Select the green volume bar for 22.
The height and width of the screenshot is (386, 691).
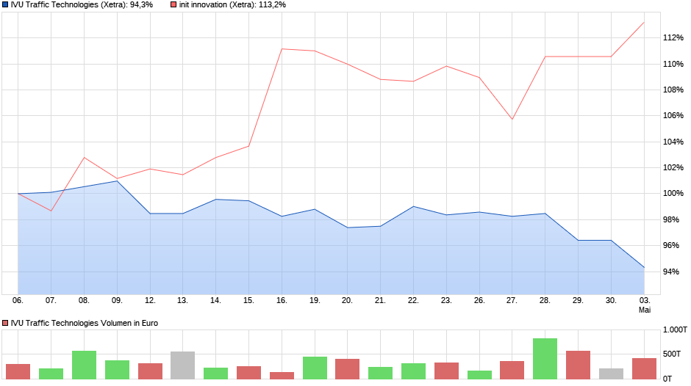(413, 371)
